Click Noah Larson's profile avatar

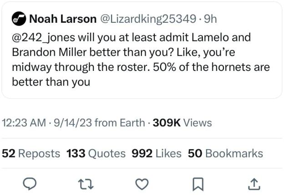(x=18, y=20)
